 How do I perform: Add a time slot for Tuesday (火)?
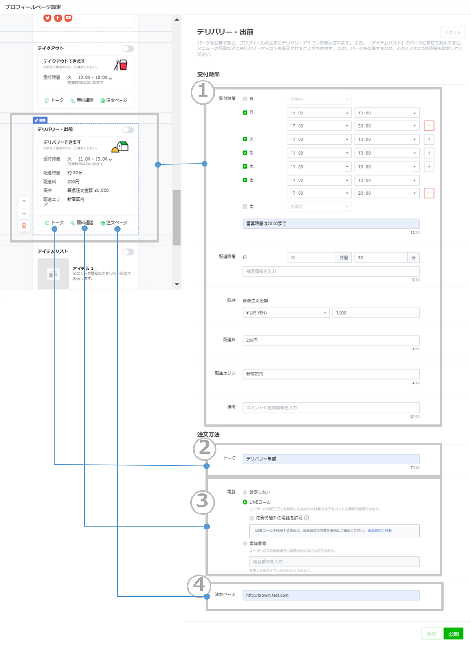(x=429, y=139)
